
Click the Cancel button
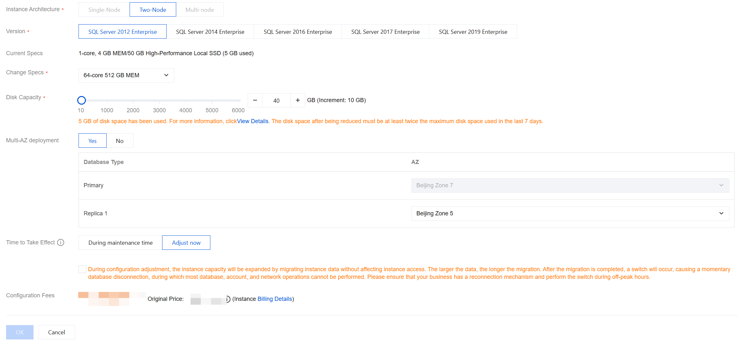56,332
